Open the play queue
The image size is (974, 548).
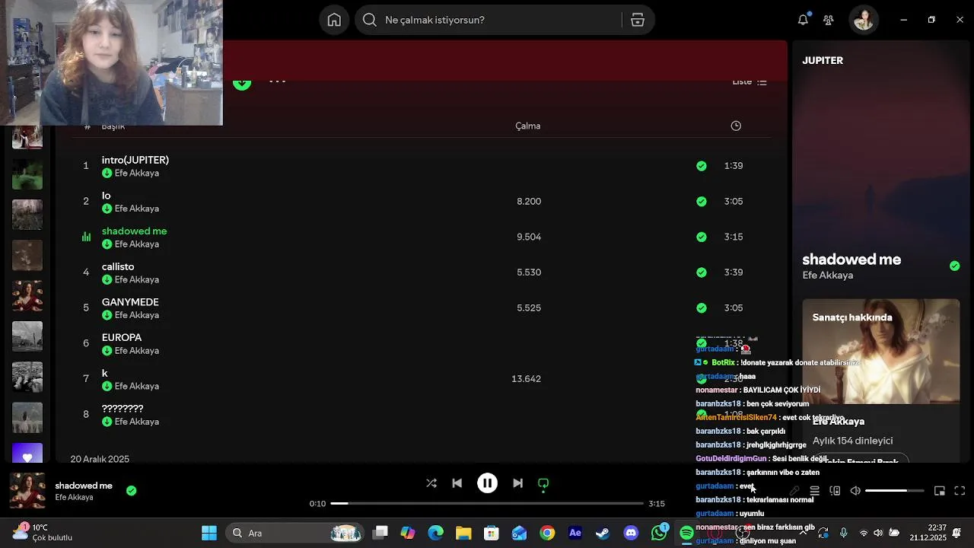coord(814,491)
